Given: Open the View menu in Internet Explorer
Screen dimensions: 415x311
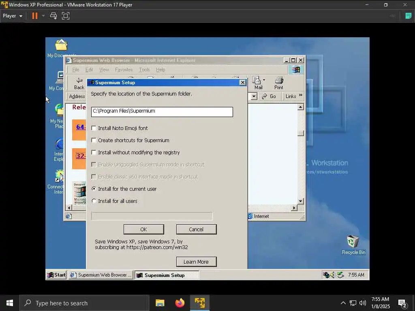Looking at the screenshot, I should pyautogui.click(x=104, y=70).
